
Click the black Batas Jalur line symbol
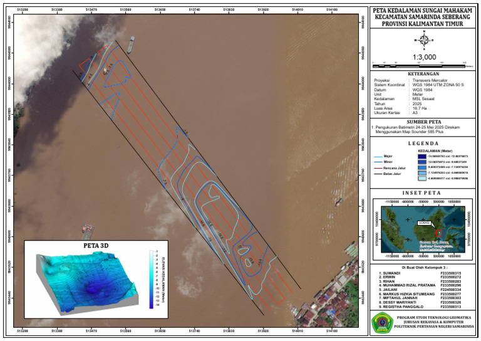click(x=378, y=174)
